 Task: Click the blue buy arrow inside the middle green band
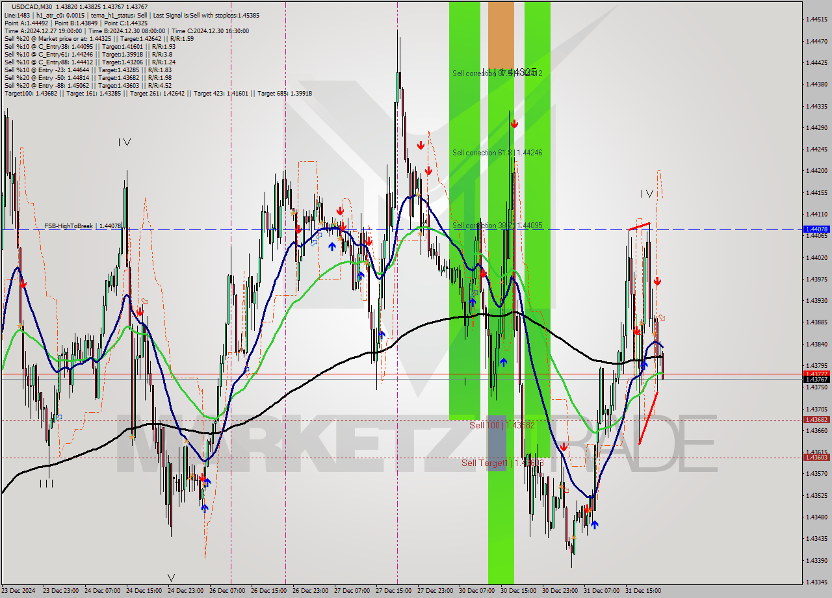(503, 362)
